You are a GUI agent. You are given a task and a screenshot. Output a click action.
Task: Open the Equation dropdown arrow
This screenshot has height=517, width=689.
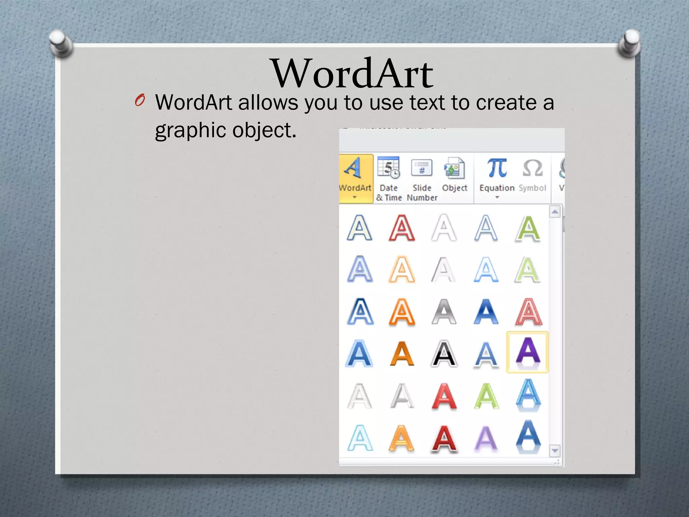(497, 198)
